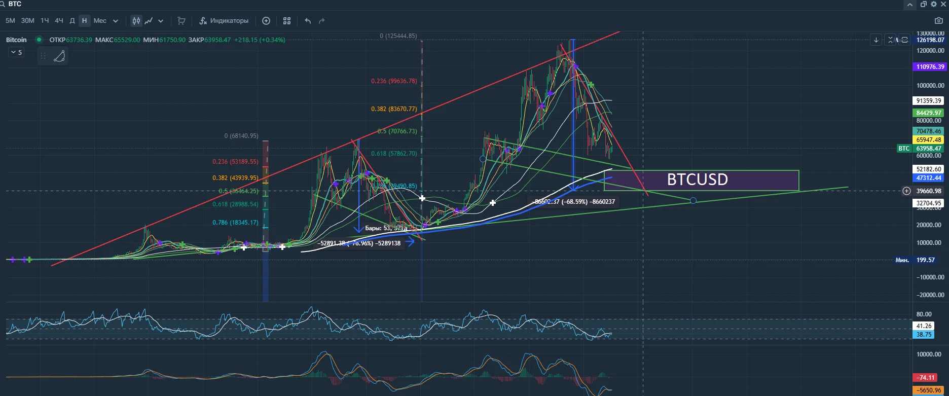The image size is (949, 396).
Task: Click the green 84429.97 price label
Action: (x=929, y=113)
